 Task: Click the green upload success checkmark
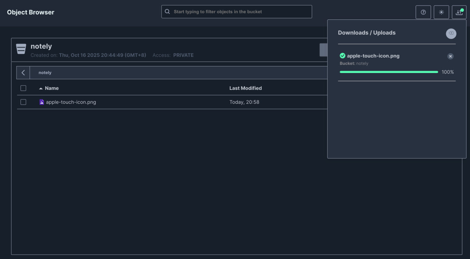[x=343, y=56]
